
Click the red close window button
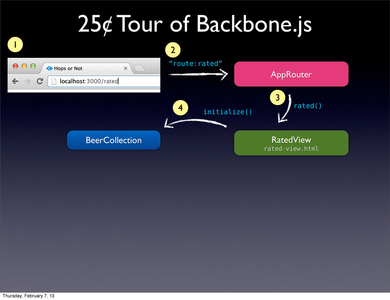coord(15,66)
